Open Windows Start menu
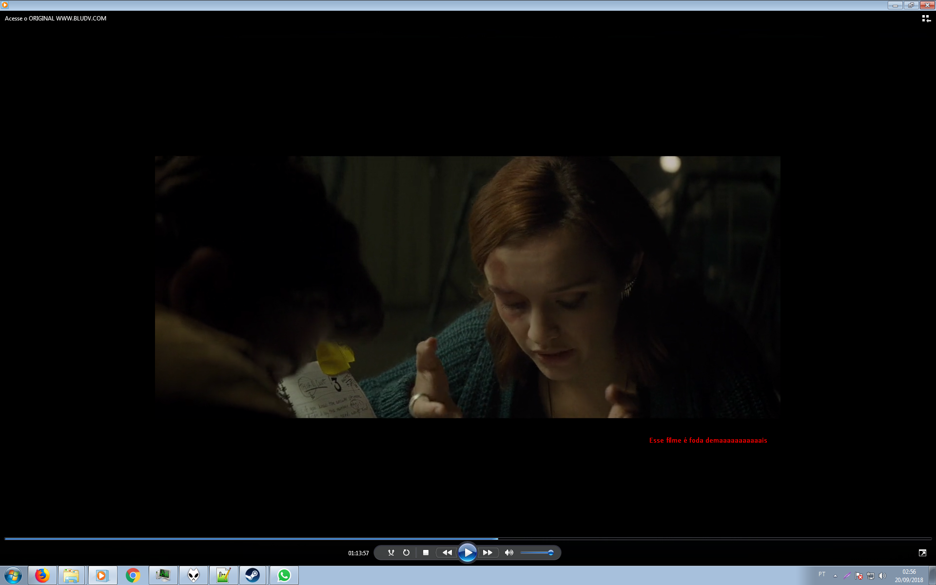The width and height of the screenshot is (936, 585). coord(13,575)
